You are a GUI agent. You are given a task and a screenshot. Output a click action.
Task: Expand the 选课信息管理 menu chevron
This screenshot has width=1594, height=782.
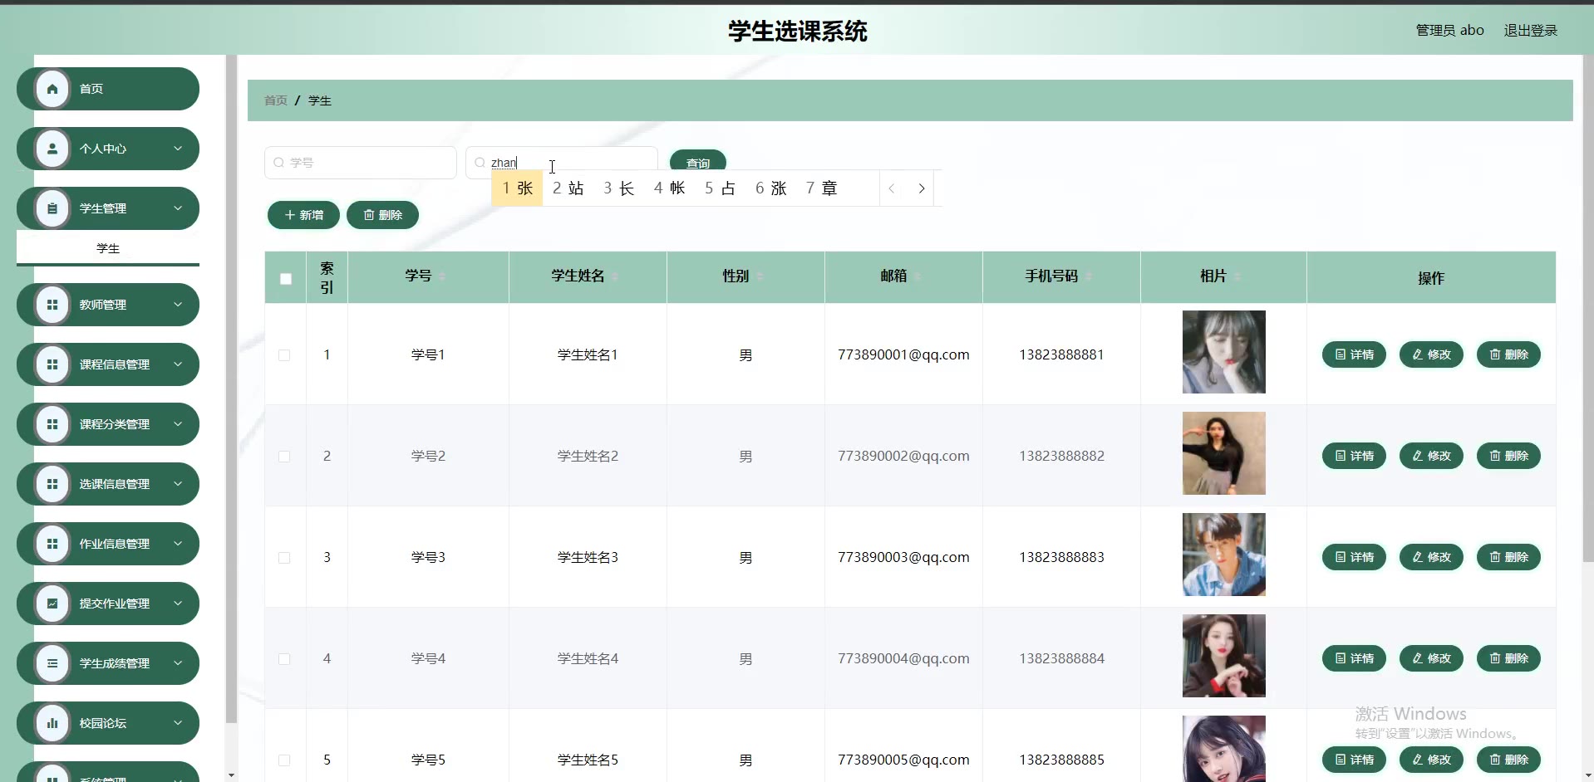point(178,484)
